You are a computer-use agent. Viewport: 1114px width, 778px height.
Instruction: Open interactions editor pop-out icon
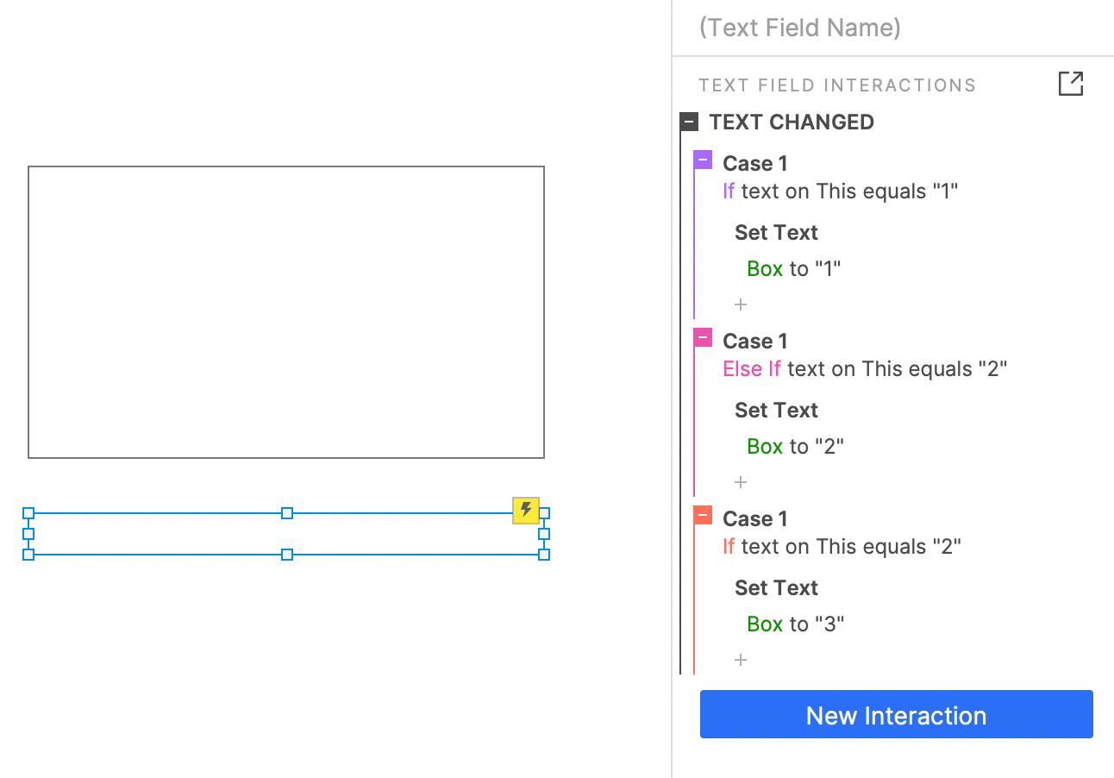coord(1070,84)
